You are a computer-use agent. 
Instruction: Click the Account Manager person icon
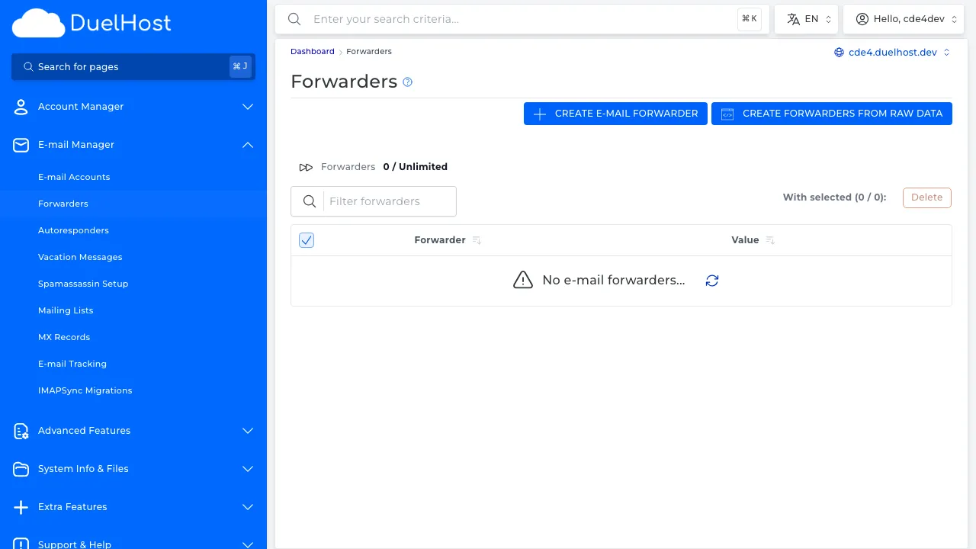click(21, 107)
